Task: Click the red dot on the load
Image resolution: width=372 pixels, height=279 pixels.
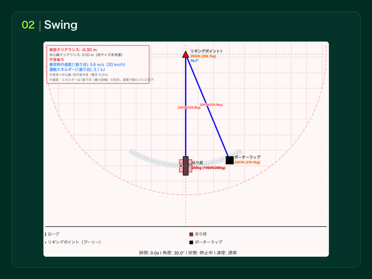Action: point(181,166)
